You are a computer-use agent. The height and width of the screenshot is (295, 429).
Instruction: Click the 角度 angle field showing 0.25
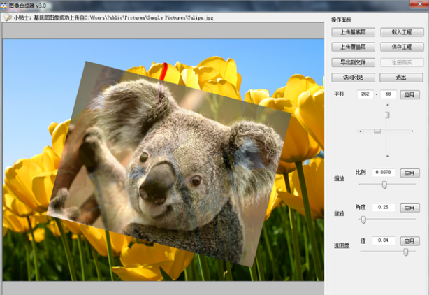point(384,207)
